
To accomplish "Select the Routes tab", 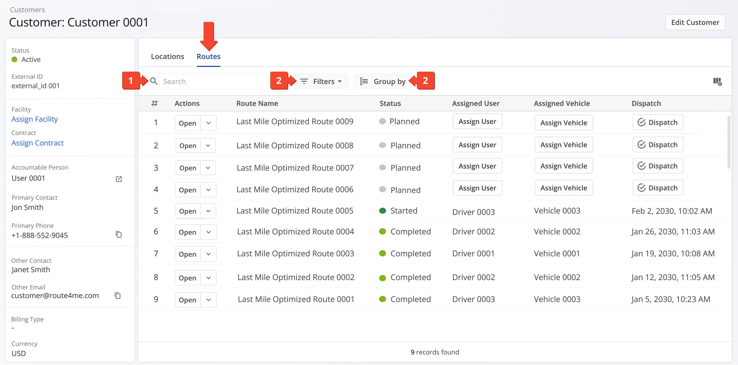I will tap(208, 57).
